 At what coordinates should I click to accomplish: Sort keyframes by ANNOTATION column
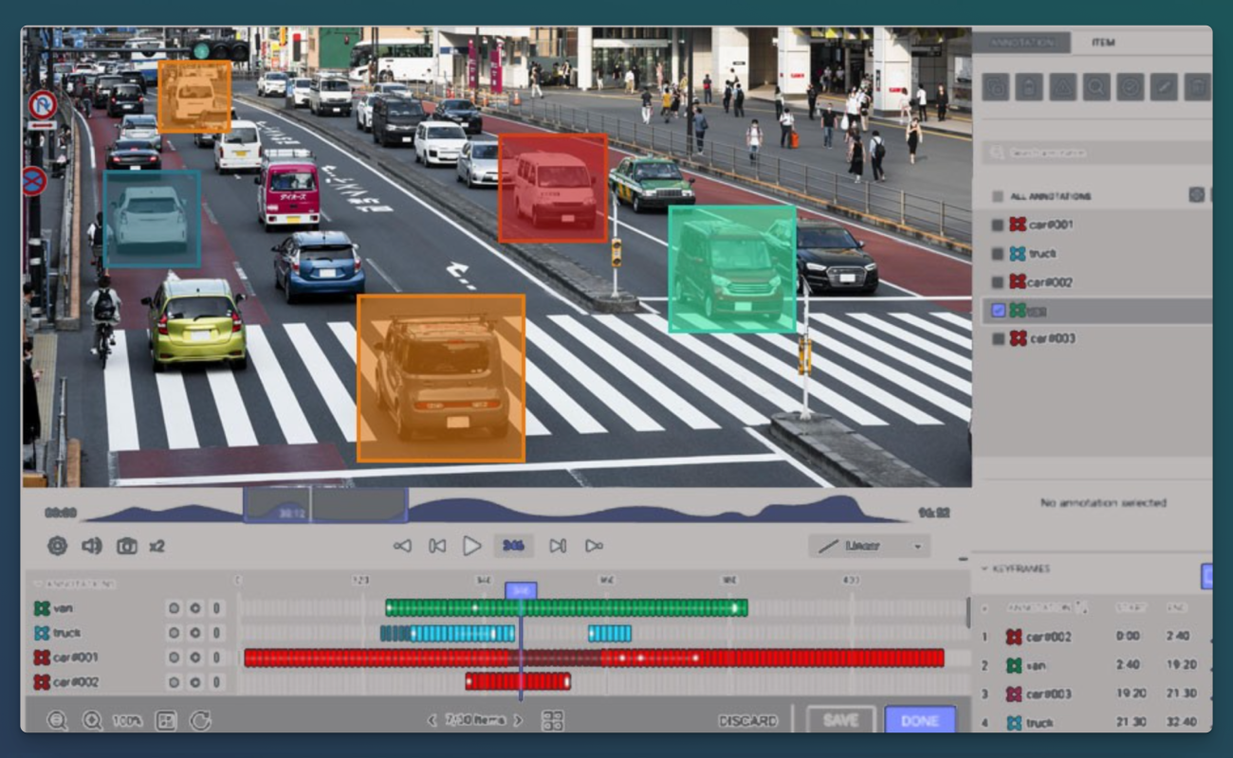[1048, 607]
